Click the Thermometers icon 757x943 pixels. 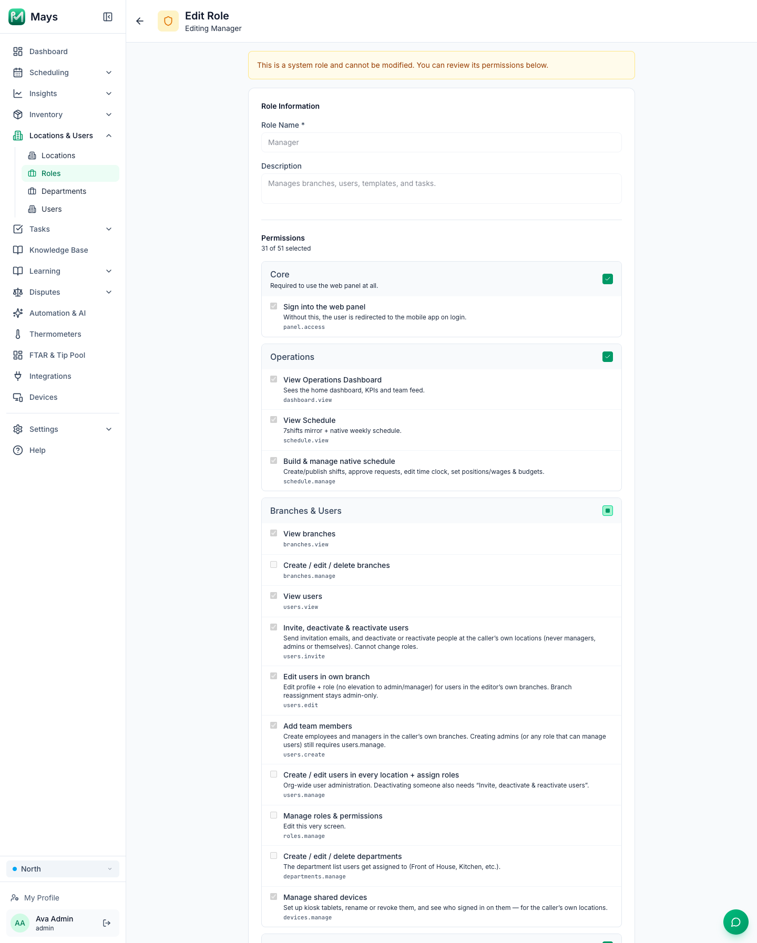[18, 334]
